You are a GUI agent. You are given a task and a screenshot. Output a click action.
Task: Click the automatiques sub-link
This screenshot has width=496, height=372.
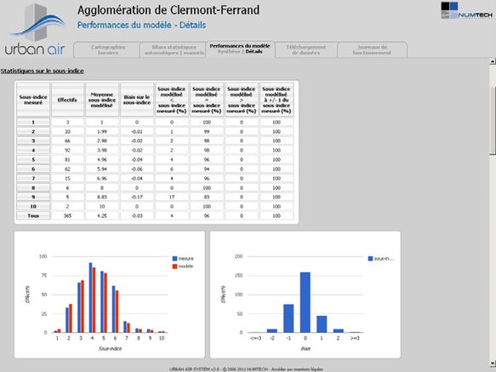(x=162, y=53)
